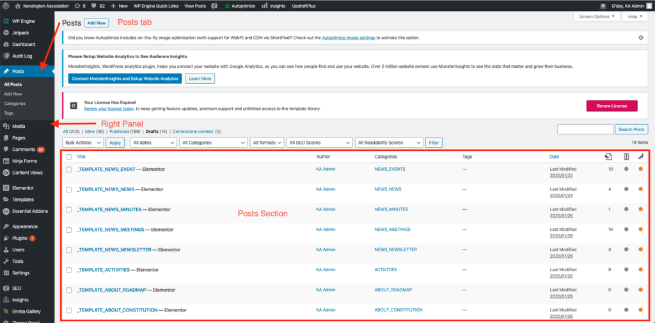Click the Autoptimize green circle icon
Image resolution: width=655 pixels, height=323 pixels.
227,6
